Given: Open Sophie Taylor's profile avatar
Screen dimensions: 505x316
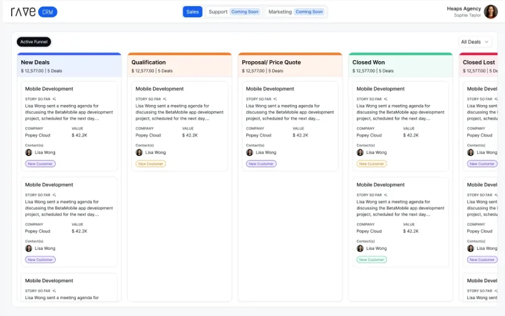Looking at the screenshot, I should point(490,12).
